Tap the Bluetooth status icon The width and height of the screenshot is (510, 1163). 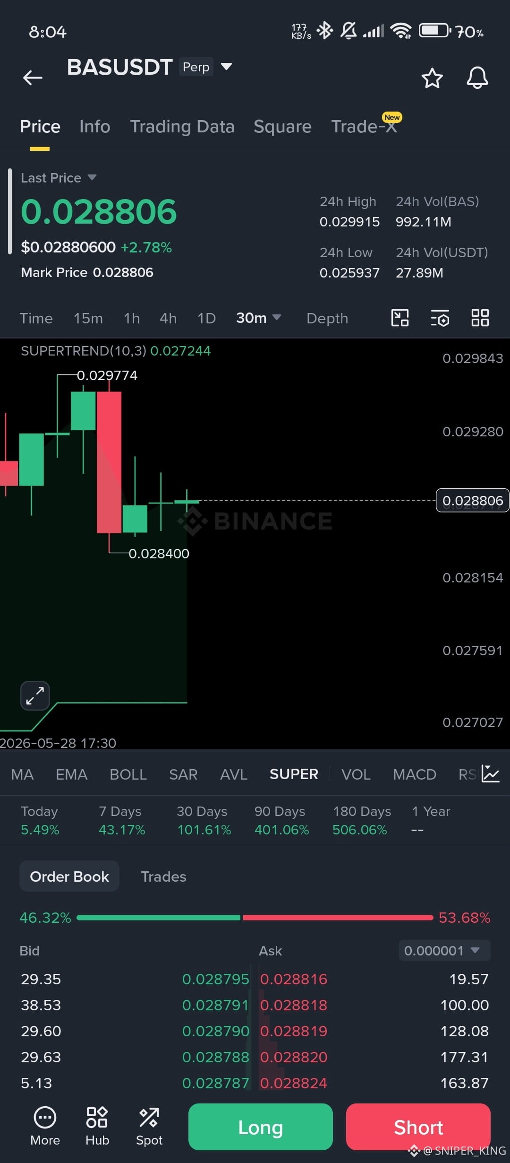(x=325, y=31)
